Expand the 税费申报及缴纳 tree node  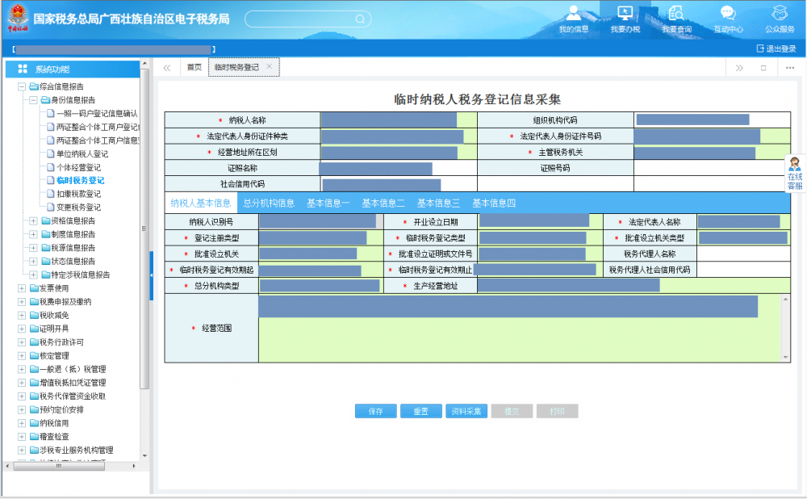pyautogui.click(x=22, y=302)
